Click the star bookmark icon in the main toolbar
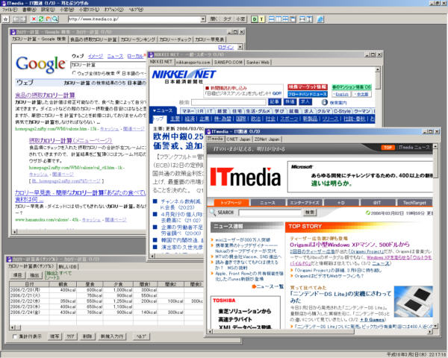The image size is (448, 358). coord(5,19)
